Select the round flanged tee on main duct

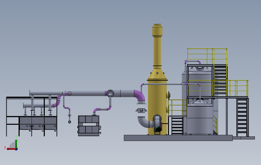click(x=110, y=93)
